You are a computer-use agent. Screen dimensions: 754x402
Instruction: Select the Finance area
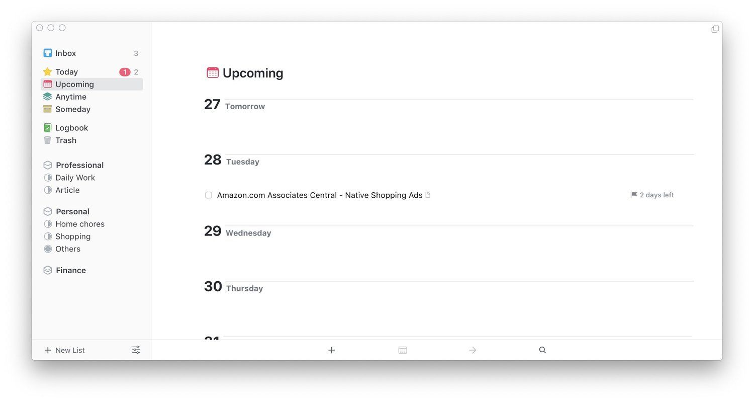pos(70,270)
